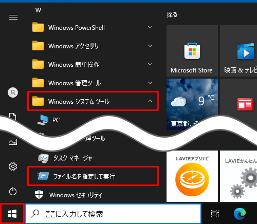
Task: Open the 映画 & テレビ tile
Action: [x=238, y=51]
